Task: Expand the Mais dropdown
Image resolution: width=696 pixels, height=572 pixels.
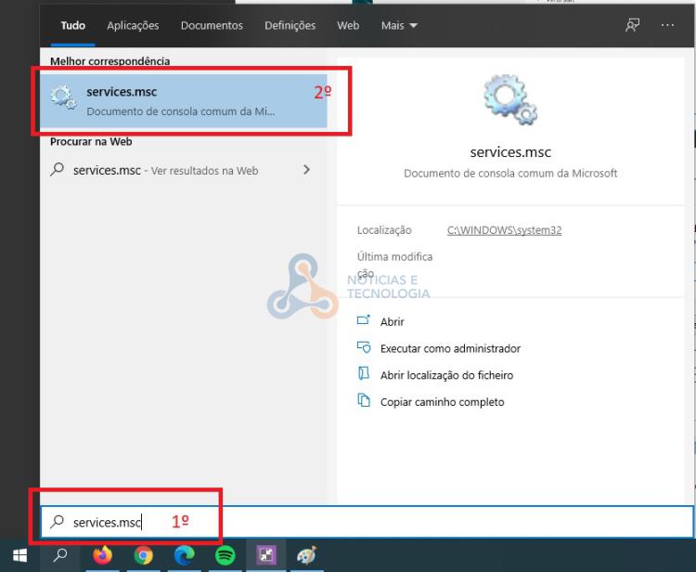Action: (x=399, y=25)
